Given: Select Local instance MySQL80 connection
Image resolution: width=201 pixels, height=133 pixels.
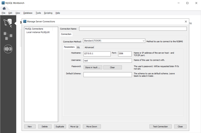Looking at the screenshot, I should (38, 32).
